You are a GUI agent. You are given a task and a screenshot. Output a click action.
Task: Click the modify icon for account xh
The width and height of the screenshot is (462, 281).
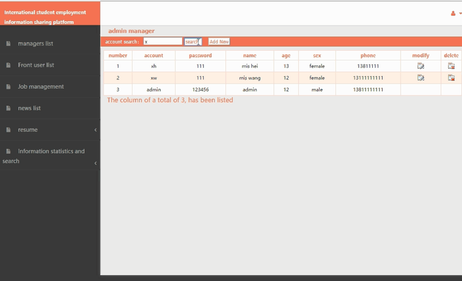click(x=421, y=66)
